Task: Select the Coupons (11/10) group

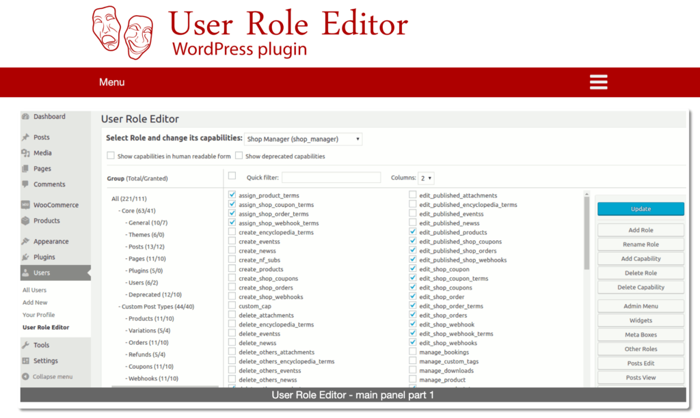Action: 151,366
